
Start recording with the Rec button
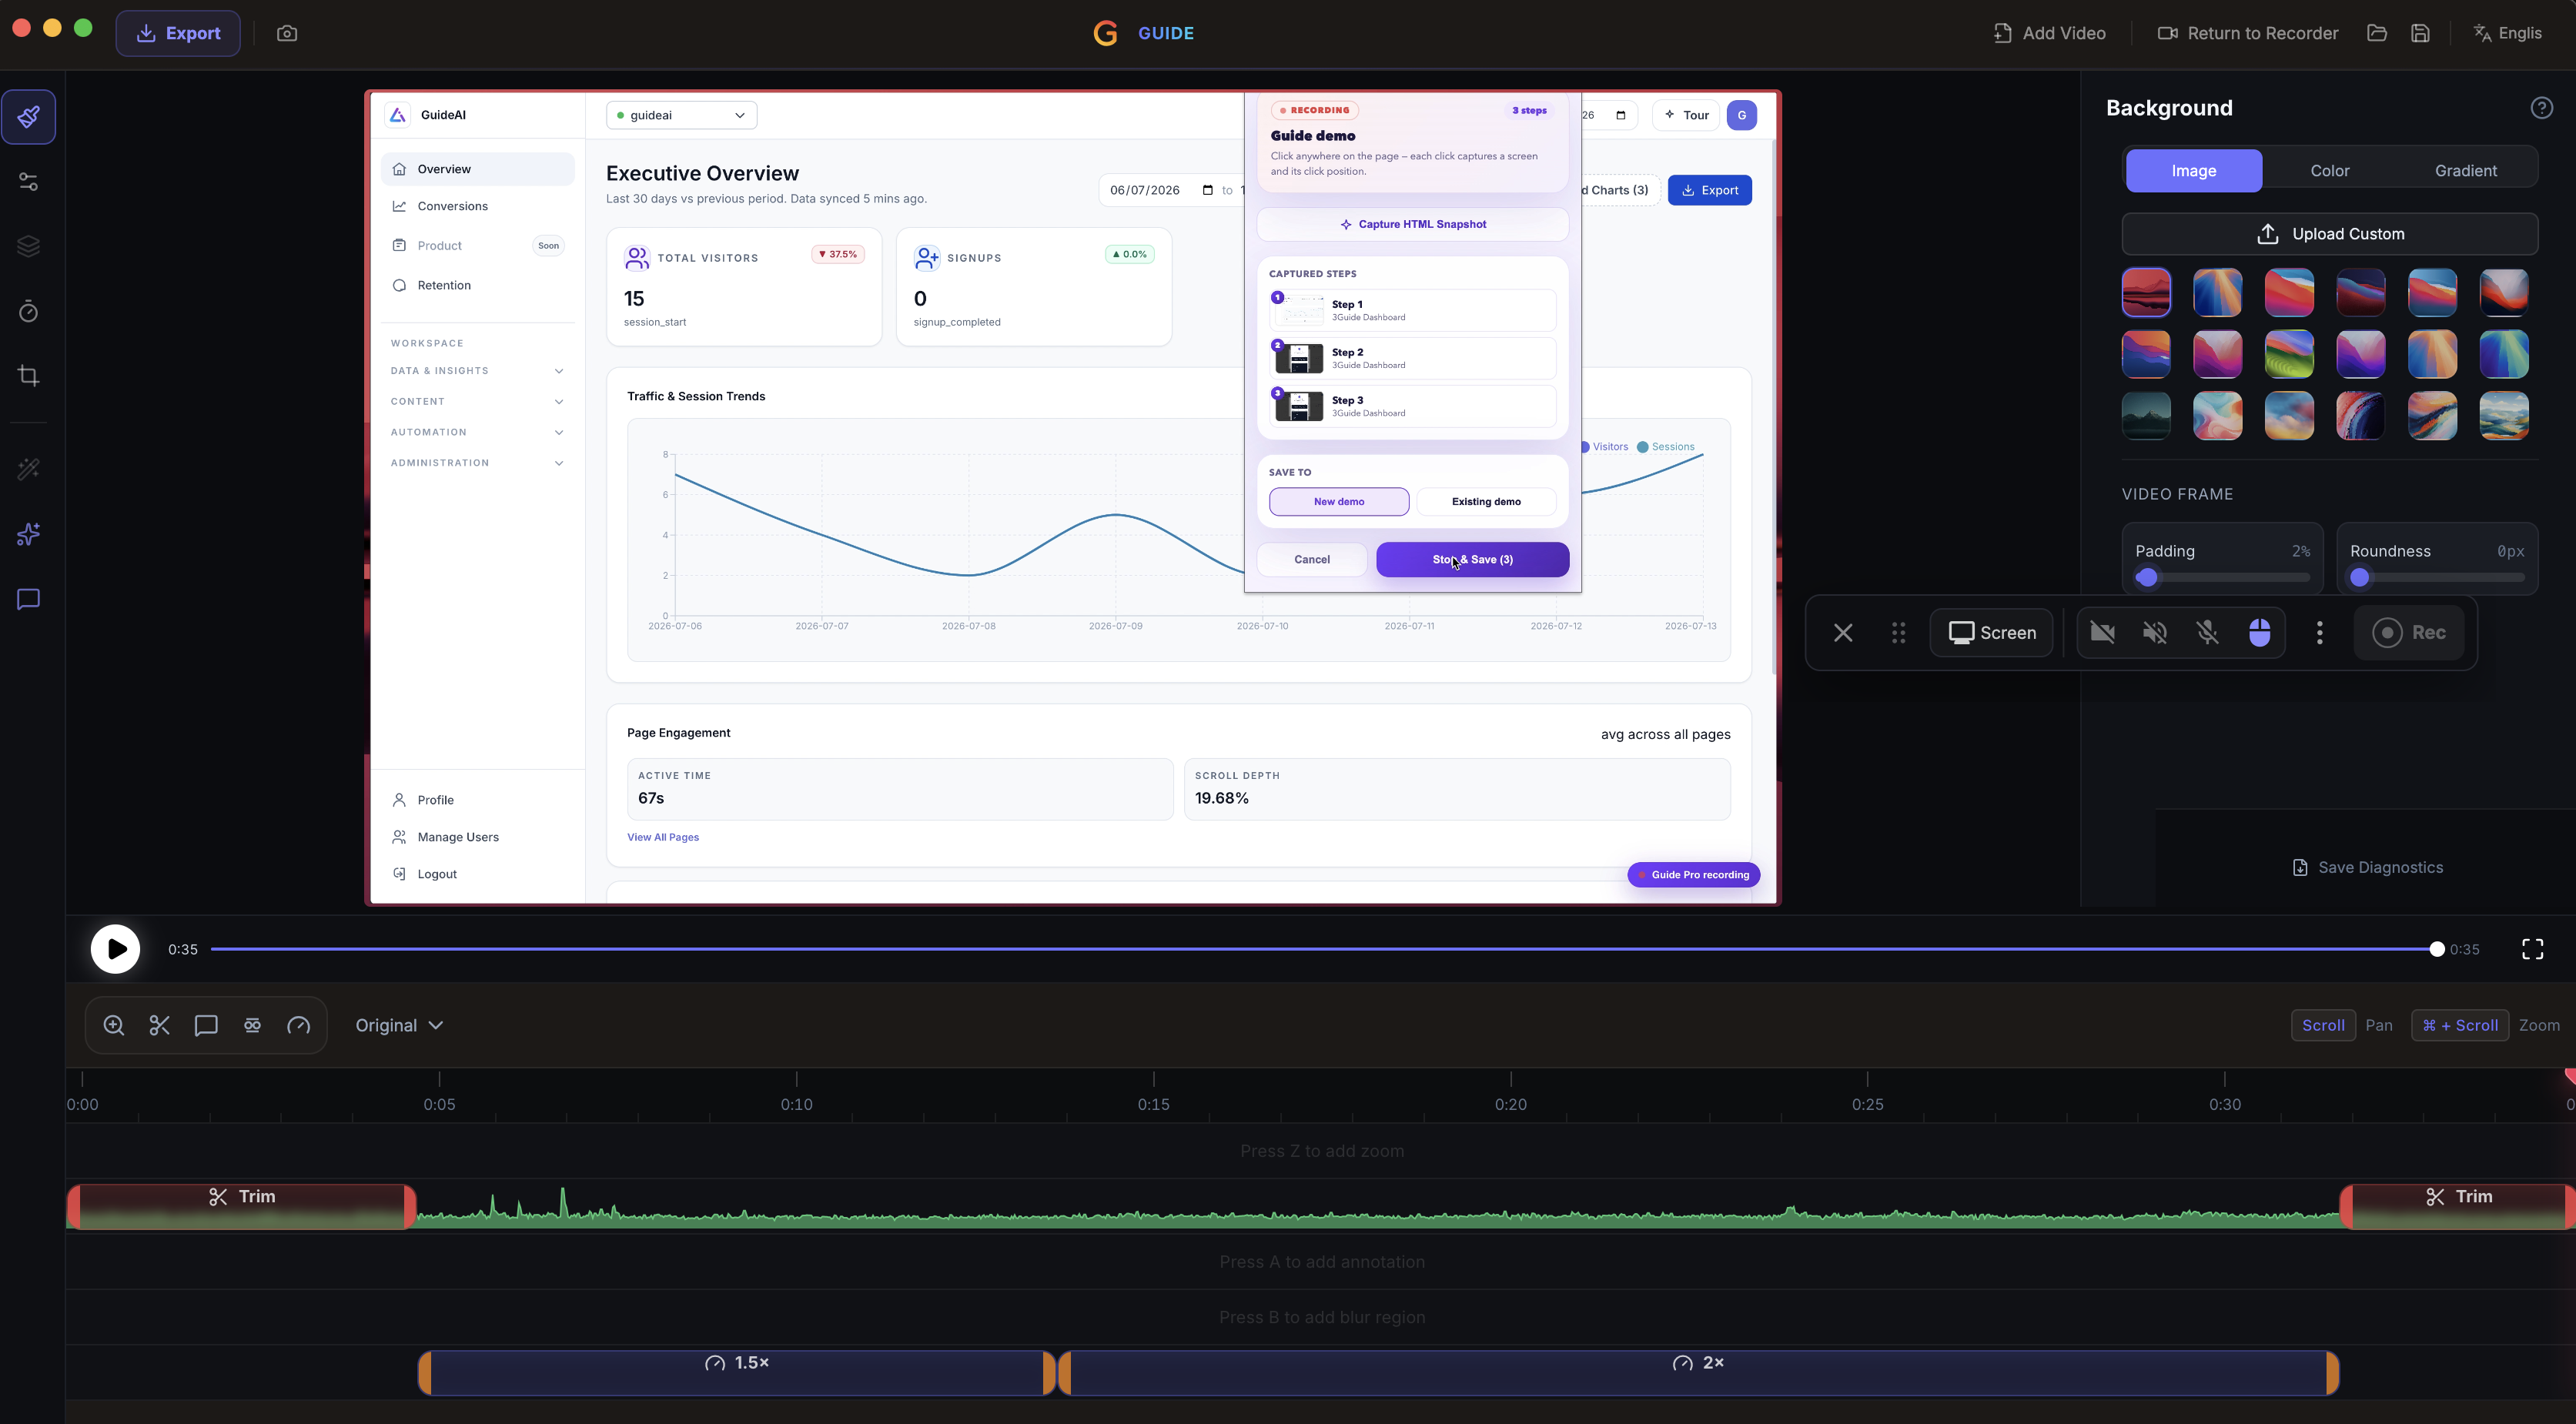click(2409, 633)
